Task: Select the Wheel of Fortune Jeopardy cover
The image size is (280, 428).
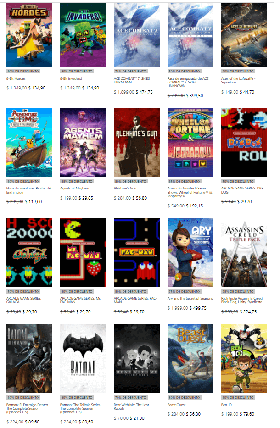Action: [x=190, y=142]
